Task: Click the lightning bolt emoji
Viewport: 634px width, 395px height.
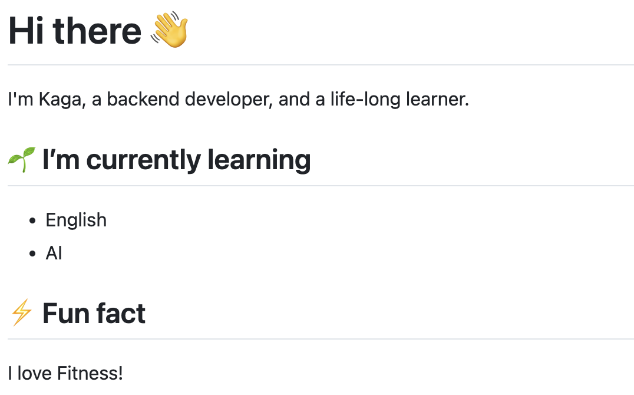Action: (21, 312)
